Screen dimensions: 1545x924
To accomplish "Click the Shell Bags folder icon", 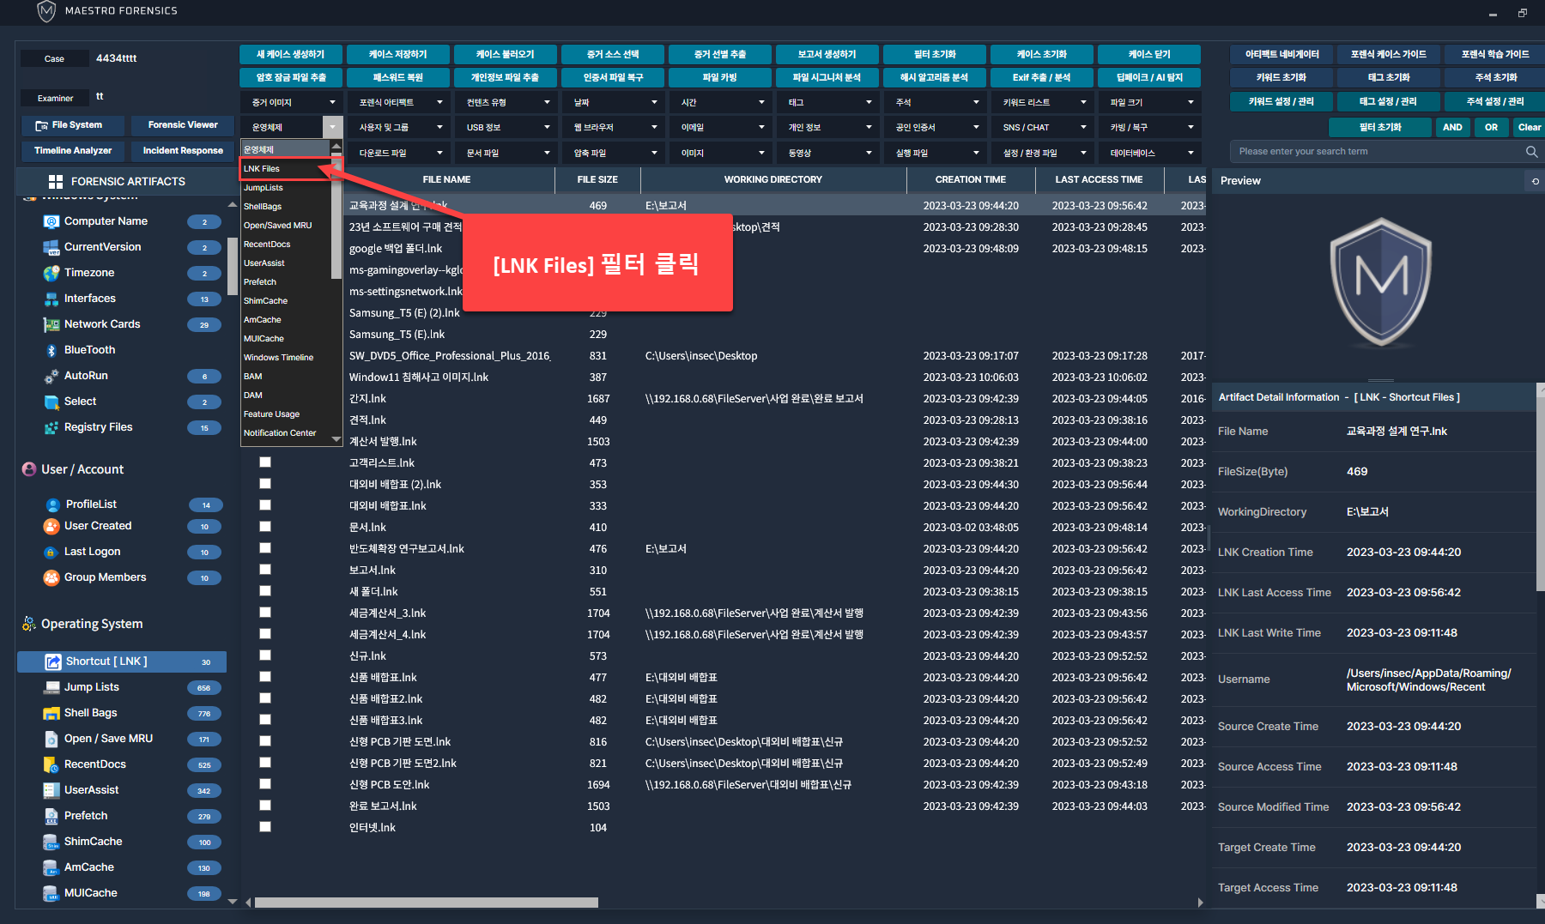I will pyautogui.click(x=51, y=713).
